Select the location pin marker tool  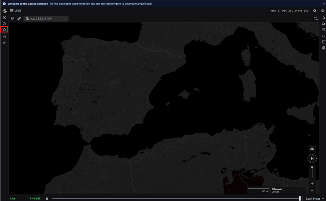[x=12, y=18]
